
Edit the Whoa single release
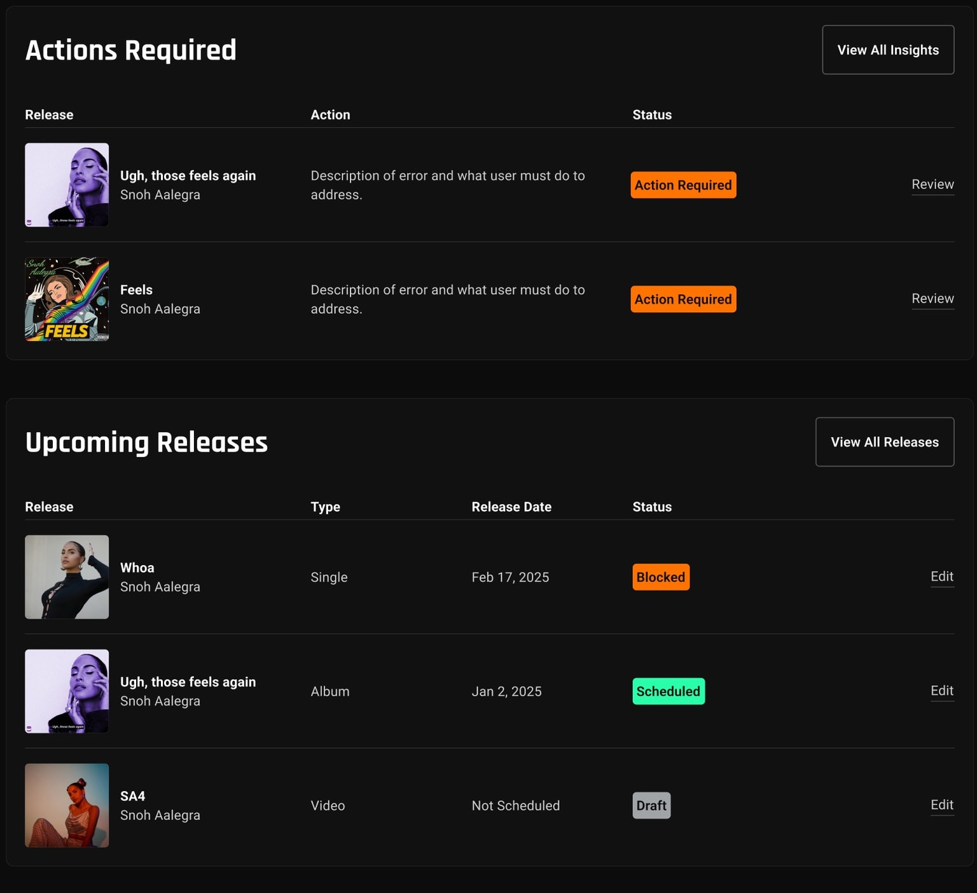941,576
